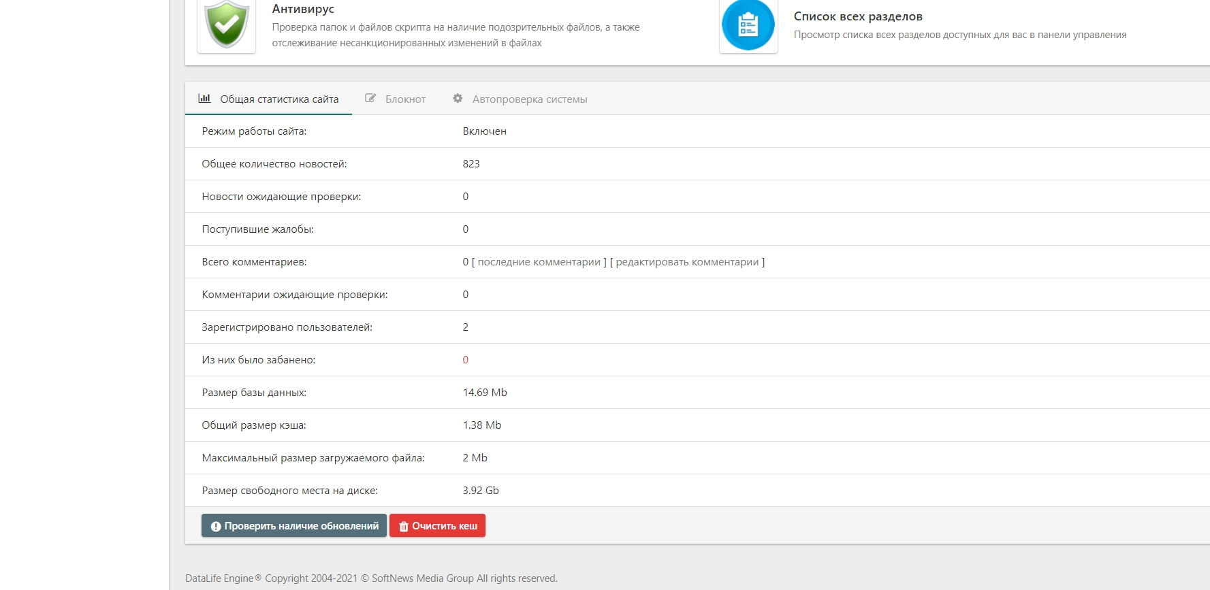Check for updates with Проверить наличие обновлений
The image size is (1210, 590).
[294, 525]
